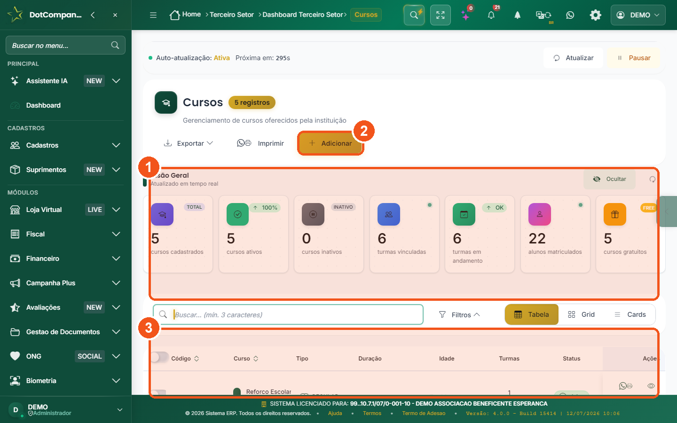Screen dimensions: 677x423
Task: Open the WhatsApp icon in top bar
Action: [570, 15]
